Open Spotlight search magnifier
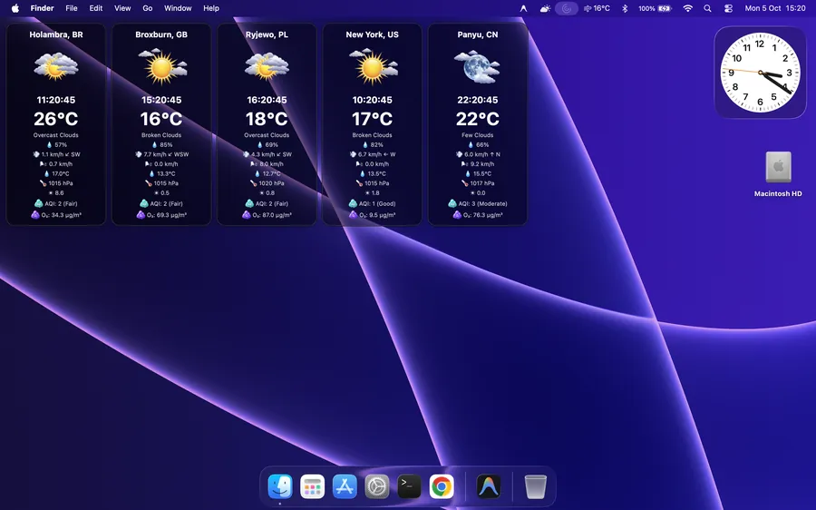The image size is (816, 510). coord(707,8)
